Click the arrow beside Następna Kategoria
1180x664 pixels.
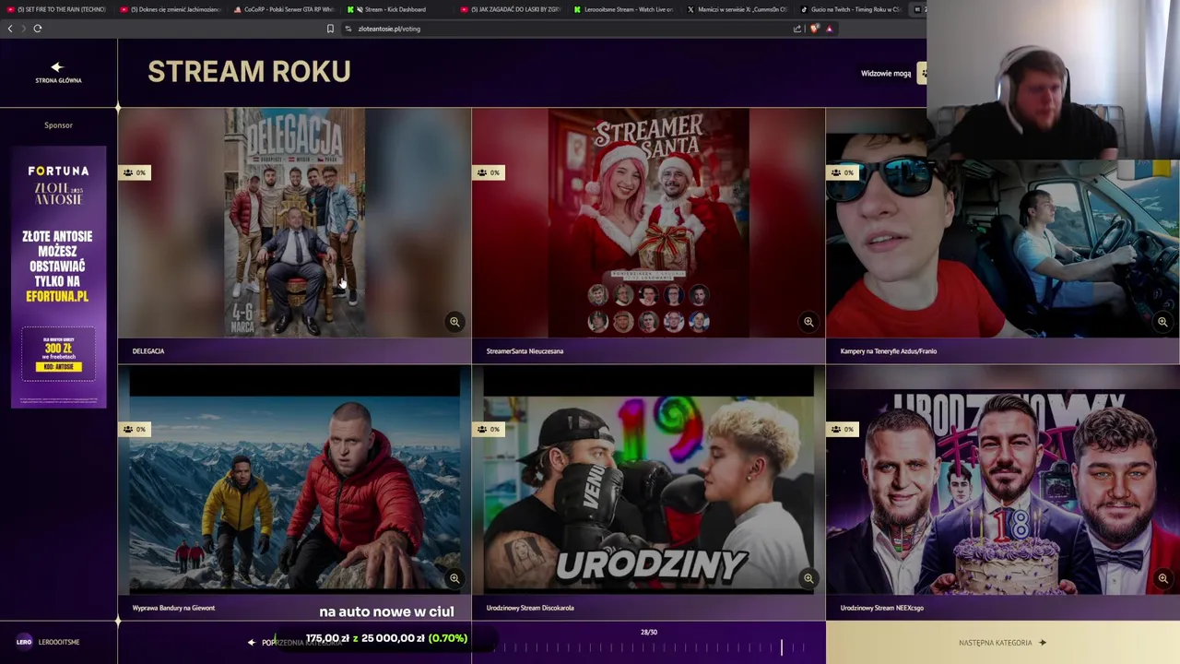(x=1043, y=643)
